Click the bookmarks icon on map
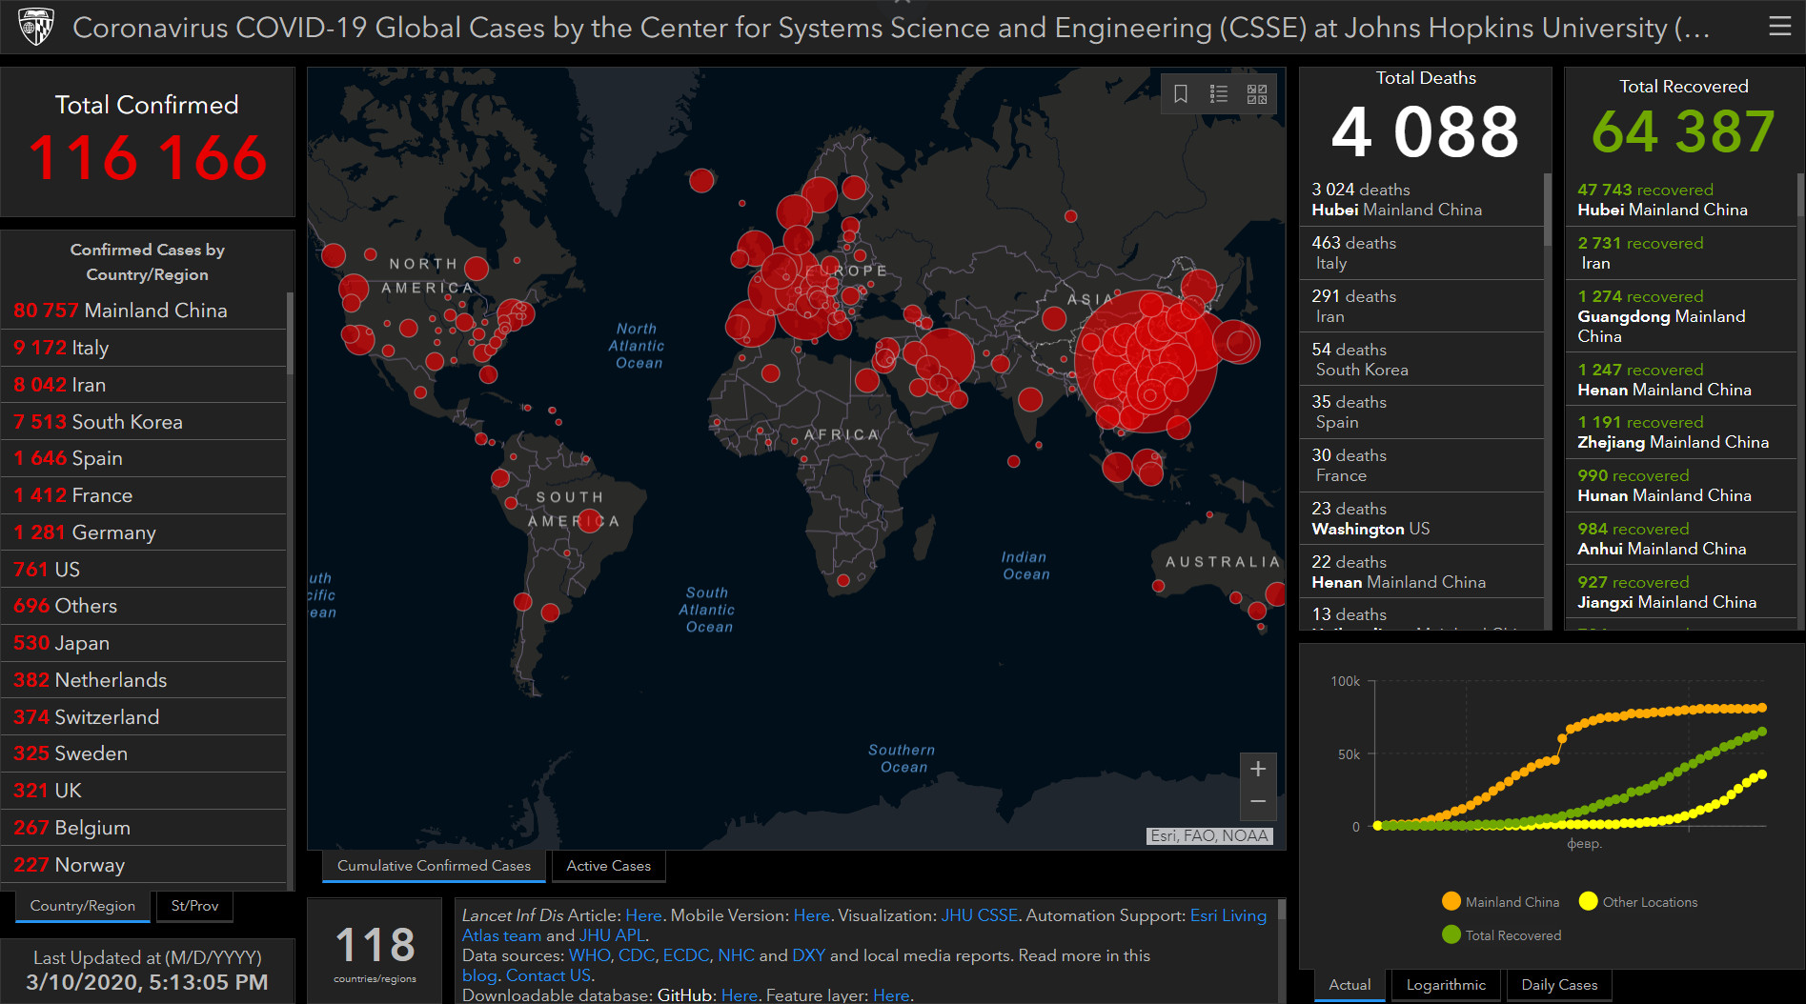The width and height of the screenshot is (1806, 1004). [x=1181, y=93]
